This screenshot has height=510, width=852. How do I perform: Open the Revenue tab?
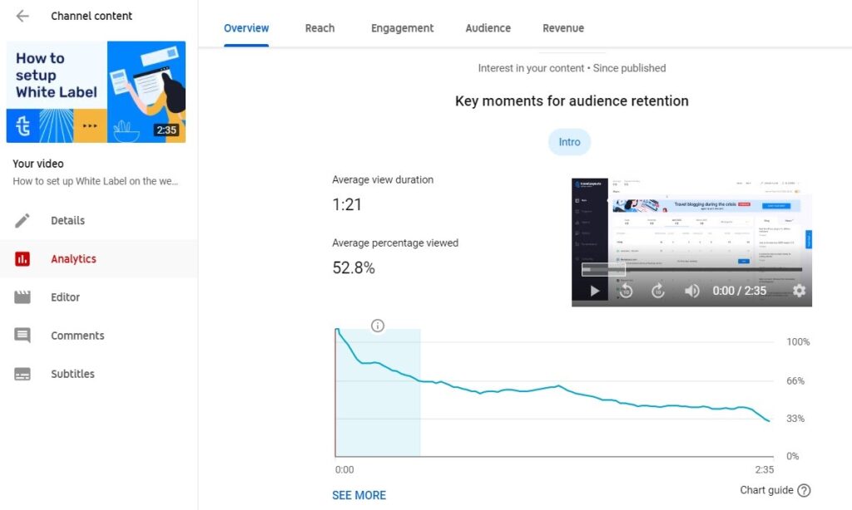(563, 28)
